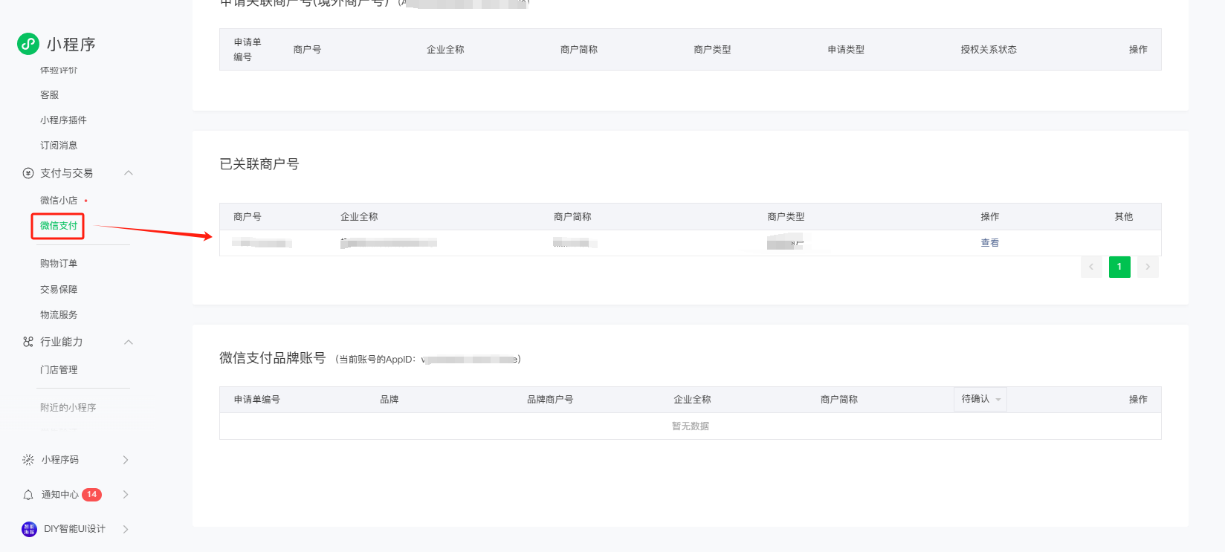Screen dimensions: 1225x552
Task: Click the 查看 link for linked merchant
Action: [989, 243]
